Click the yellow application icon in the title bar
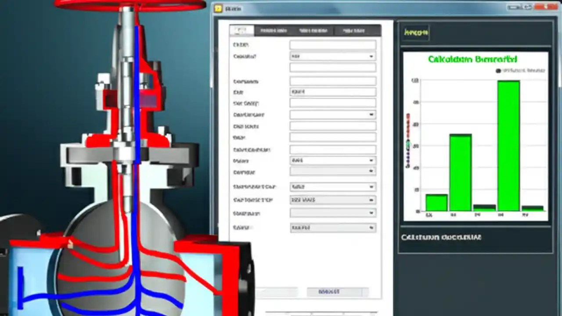Screen dimensions: 562x316 tap(218, 8)
